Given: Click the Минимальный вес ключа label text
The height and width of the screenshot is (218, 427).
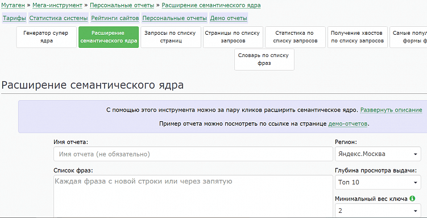Looking at the screenshot, I should [371, 199].
